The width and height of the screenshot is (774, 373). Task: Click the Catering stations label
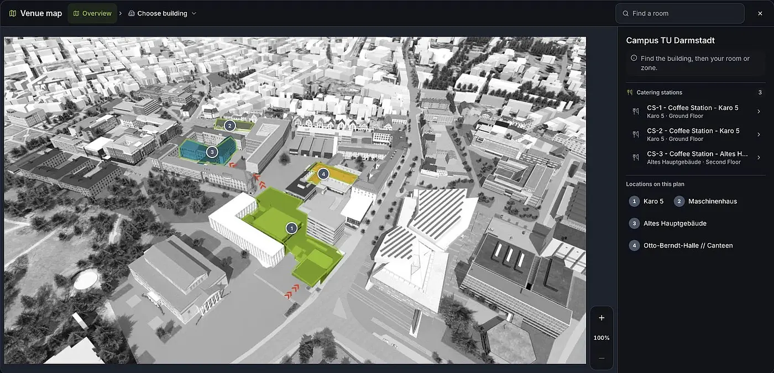point(660,92)
